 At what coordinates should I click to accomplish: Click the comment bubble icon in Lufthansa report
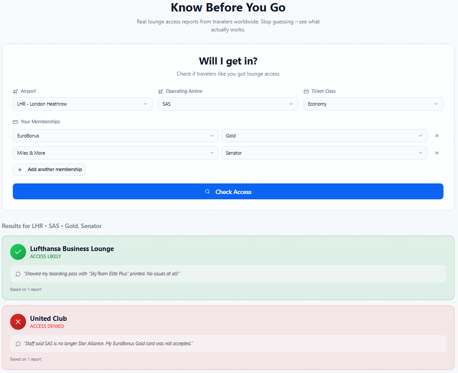coord(18,274)
